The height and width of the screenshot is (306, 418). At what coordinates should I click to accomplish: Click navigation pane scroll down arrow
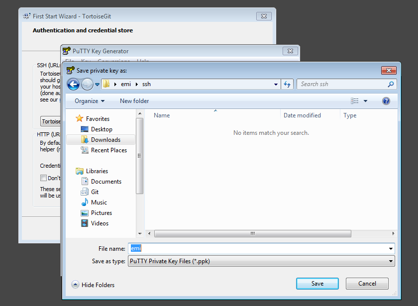coord(140,234)
